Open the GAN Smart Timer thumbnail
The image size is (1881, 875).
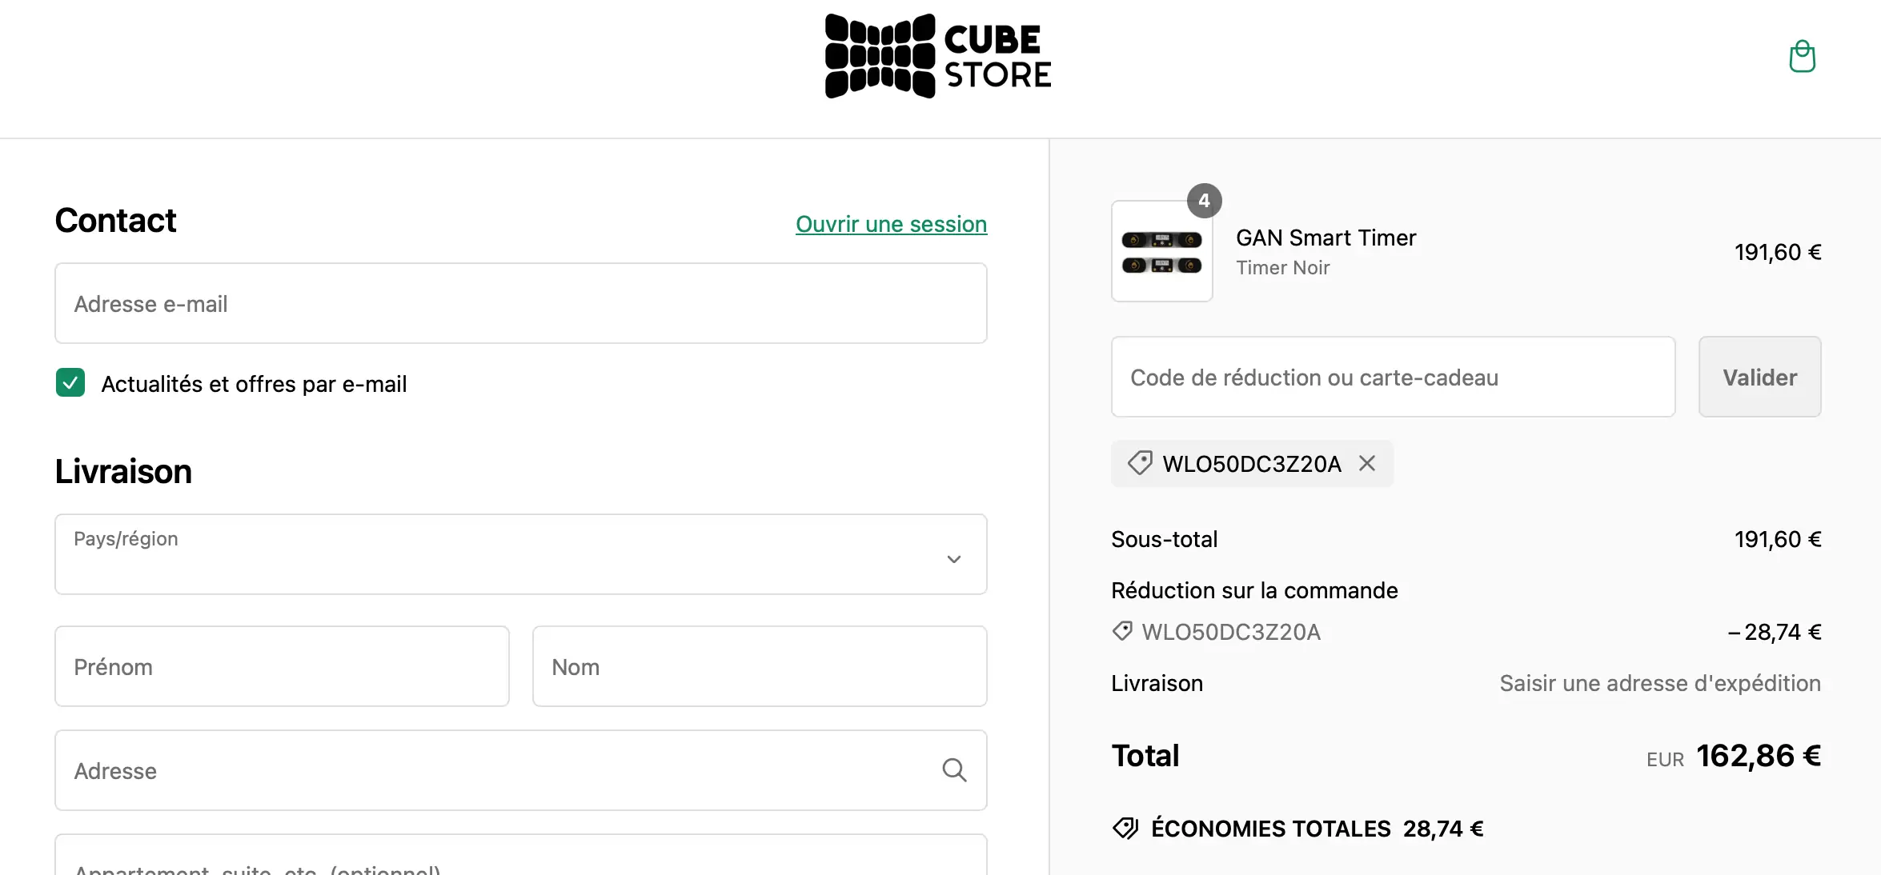click(1161, 252)
